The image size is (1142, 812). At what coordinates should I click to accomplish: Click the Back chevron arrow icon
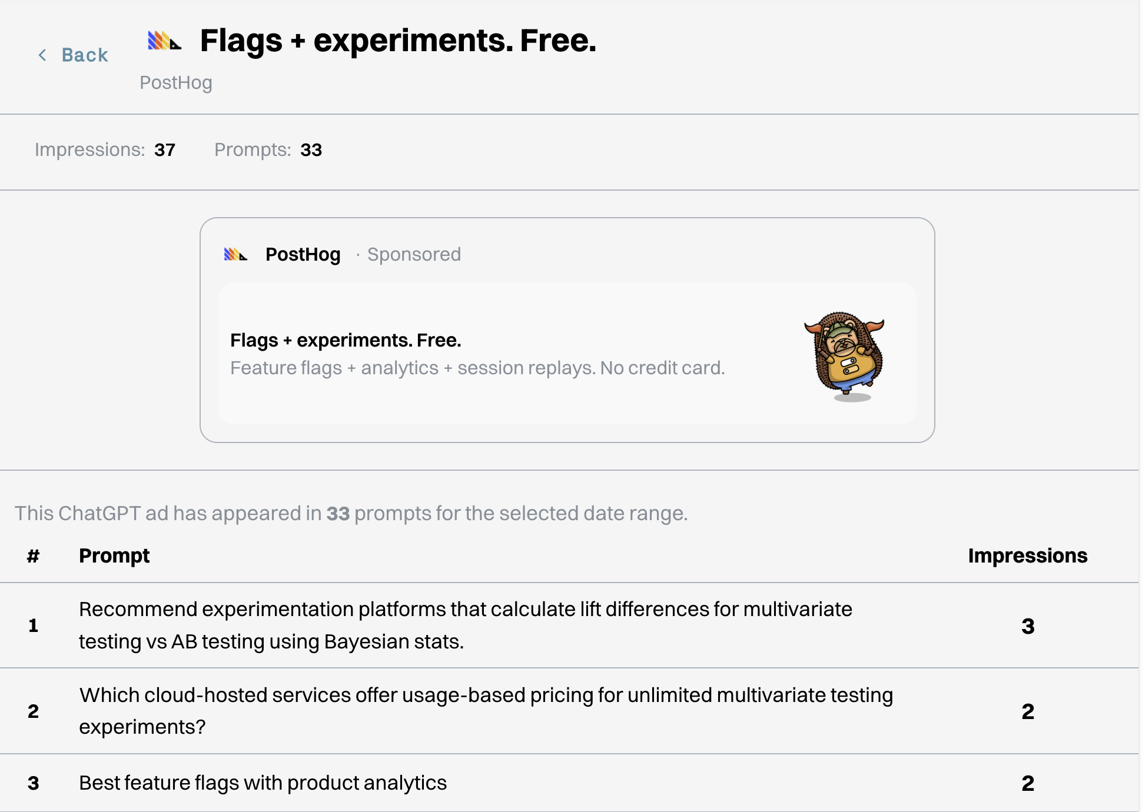pyautogui.click(x=42, y=55)
